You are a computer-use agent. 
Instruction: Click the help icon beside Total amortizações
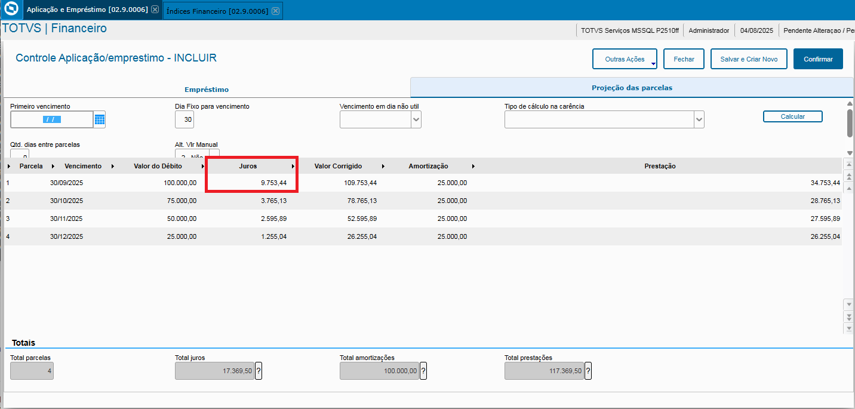point(423,371)
